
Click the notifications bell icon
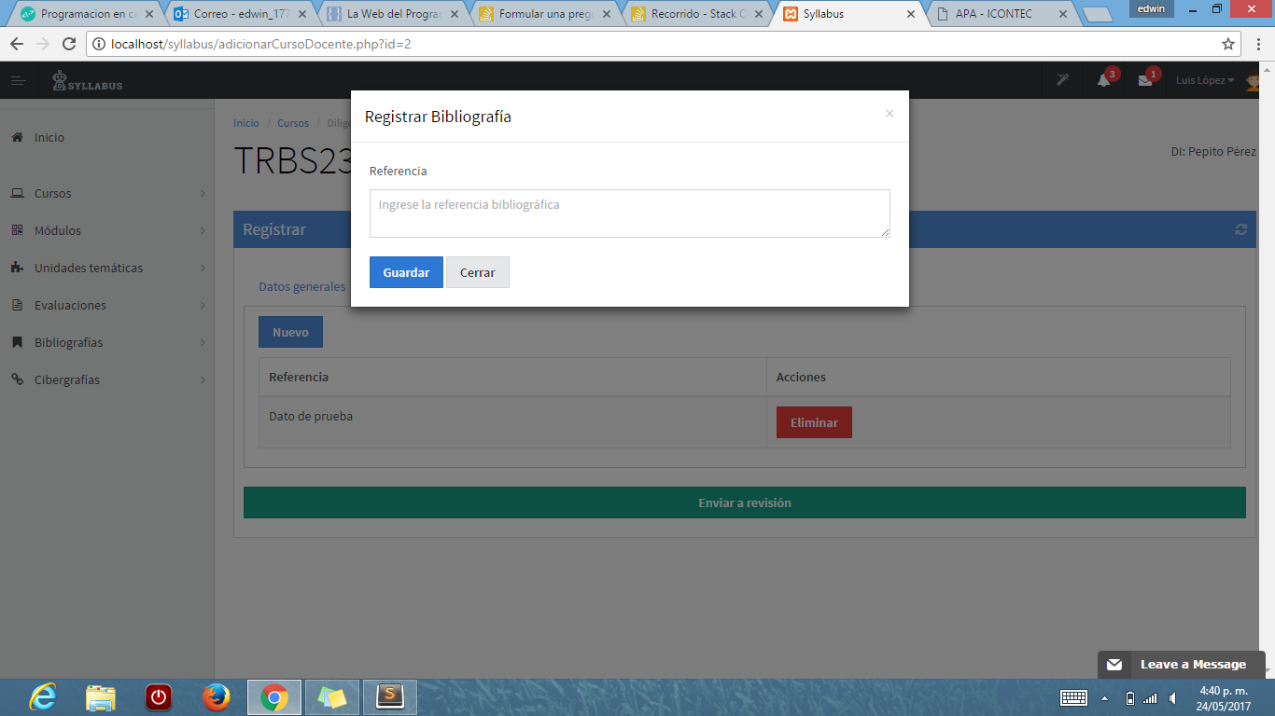[1104, 81]
